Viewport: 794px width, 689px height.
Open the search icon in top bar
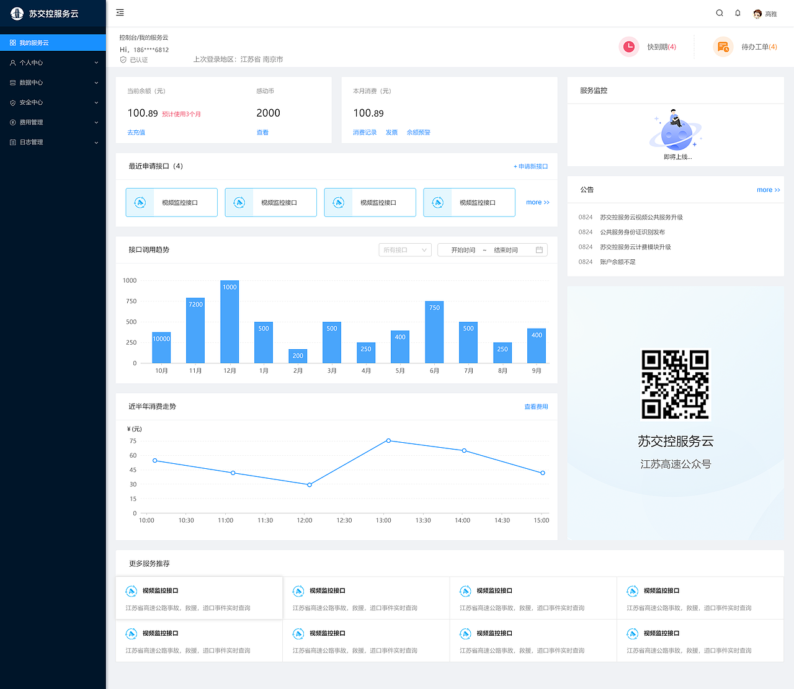(x=720, y=13)
